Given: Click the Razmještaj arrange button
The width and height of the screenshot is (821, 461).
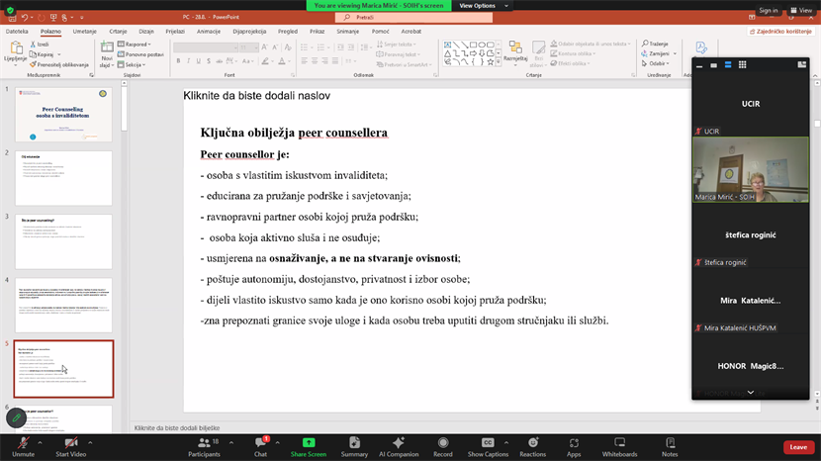Looking at the screenshot, I should click(515, 54).
